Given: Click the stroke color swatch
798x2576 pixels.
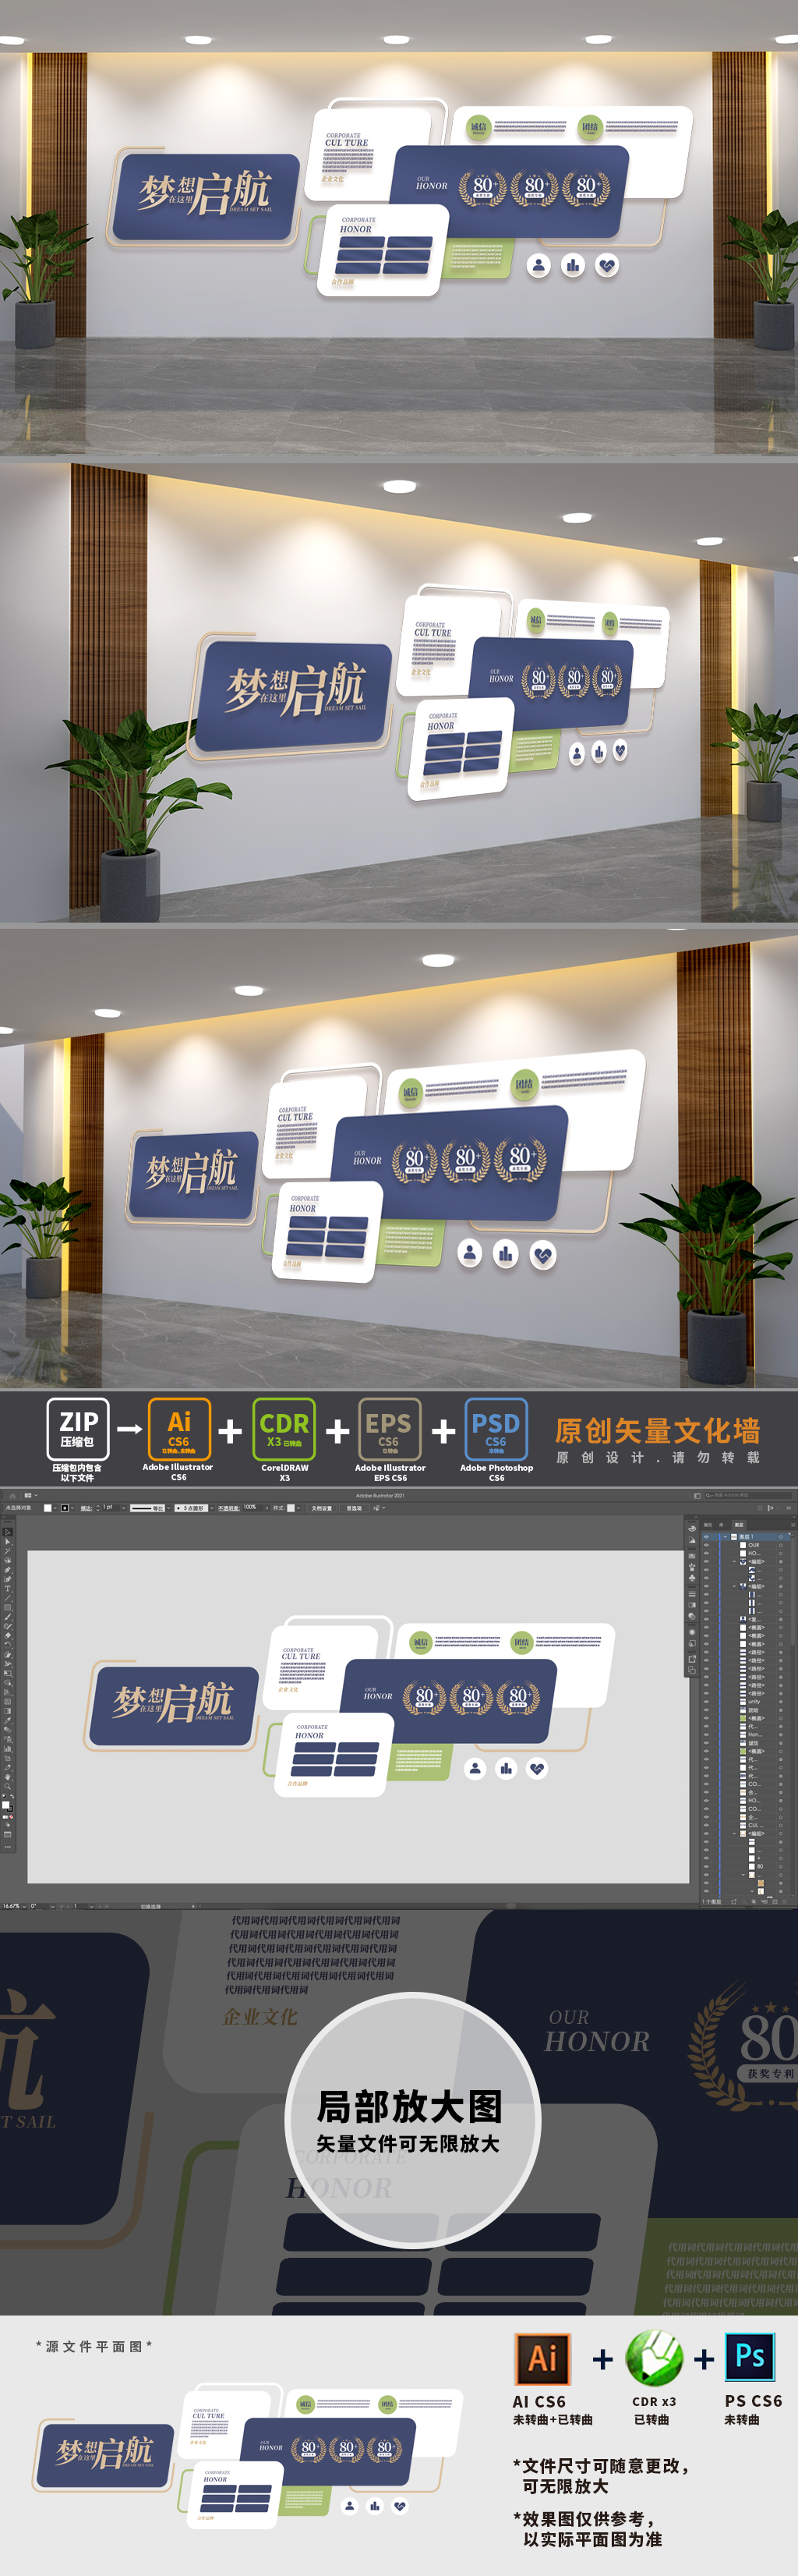Looking at the screenshot, I should click(x=64, y=1508).
